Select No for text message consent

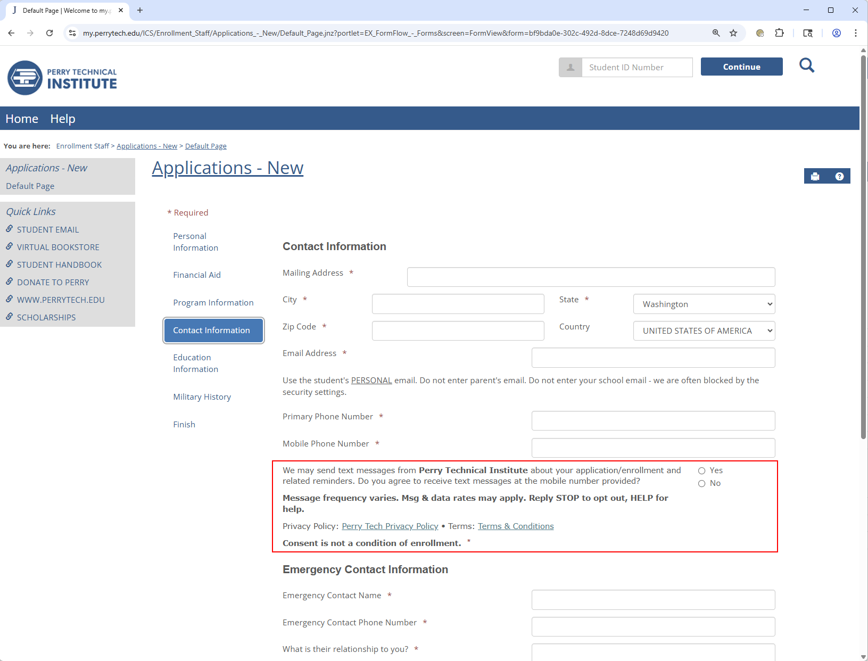pos(702,484)
